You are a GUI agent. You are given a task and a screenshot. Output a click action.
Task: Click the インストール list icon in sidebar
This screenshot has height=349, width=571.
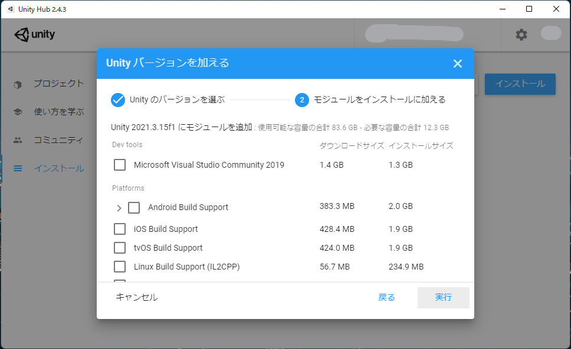coord(17,168)
